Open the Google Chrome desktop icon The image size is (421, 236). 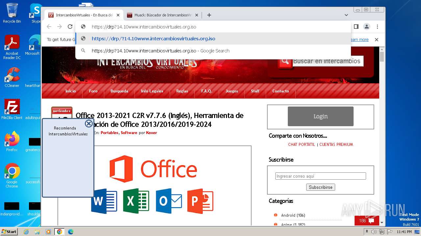click(x=12, y=175)
